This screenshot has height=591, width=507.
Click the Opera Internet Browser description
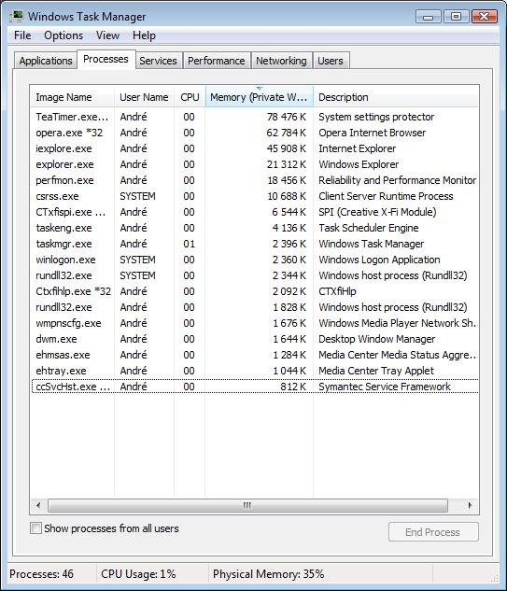[372, 133]
